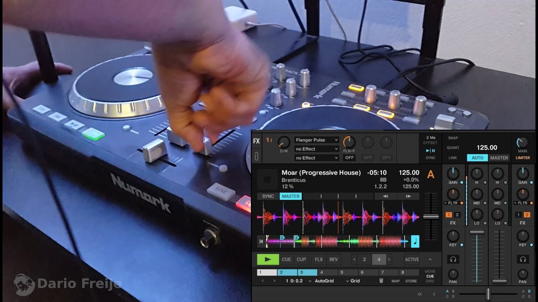Switch advanced panel to MOVE

coord(430,271)
